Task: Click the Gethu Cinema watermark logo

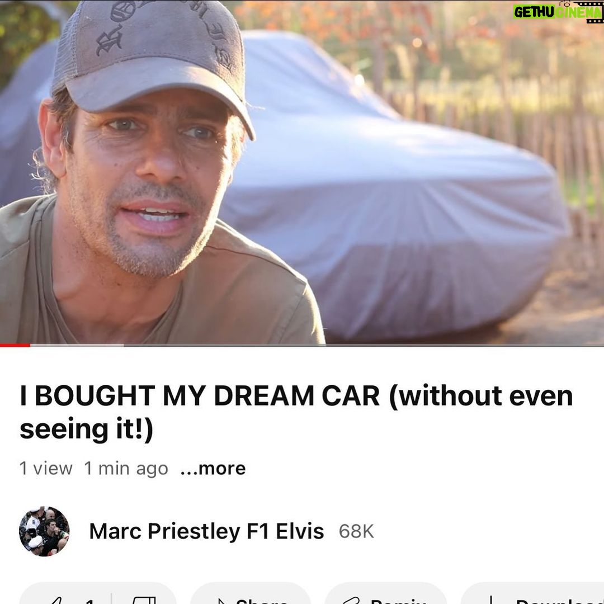Action: click(x=558, y=12)
